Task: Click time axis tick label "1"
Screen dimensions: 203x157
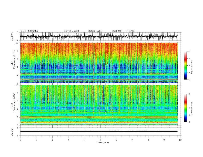Action: [36, 140]
